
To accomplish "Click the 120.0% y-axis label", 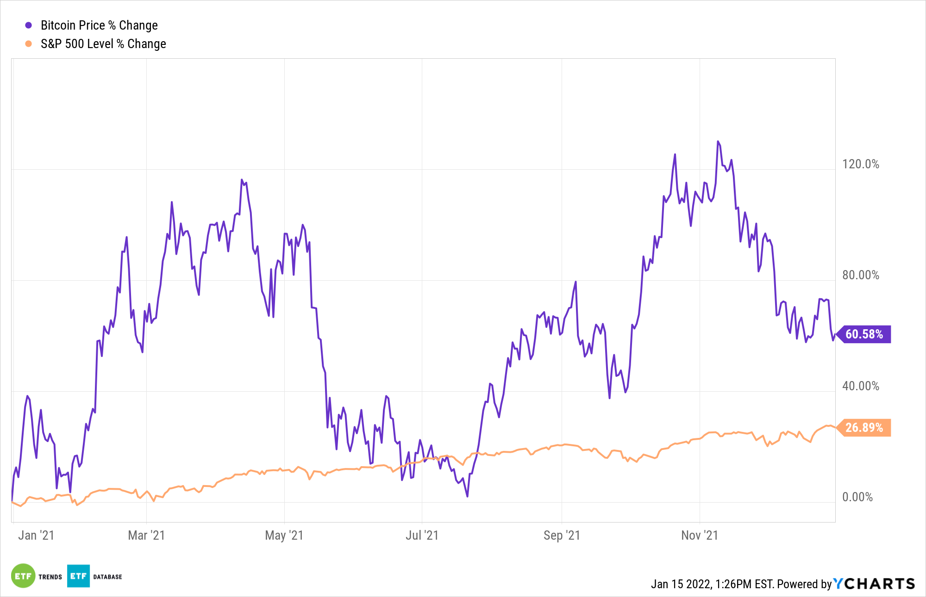I will 860,164.
